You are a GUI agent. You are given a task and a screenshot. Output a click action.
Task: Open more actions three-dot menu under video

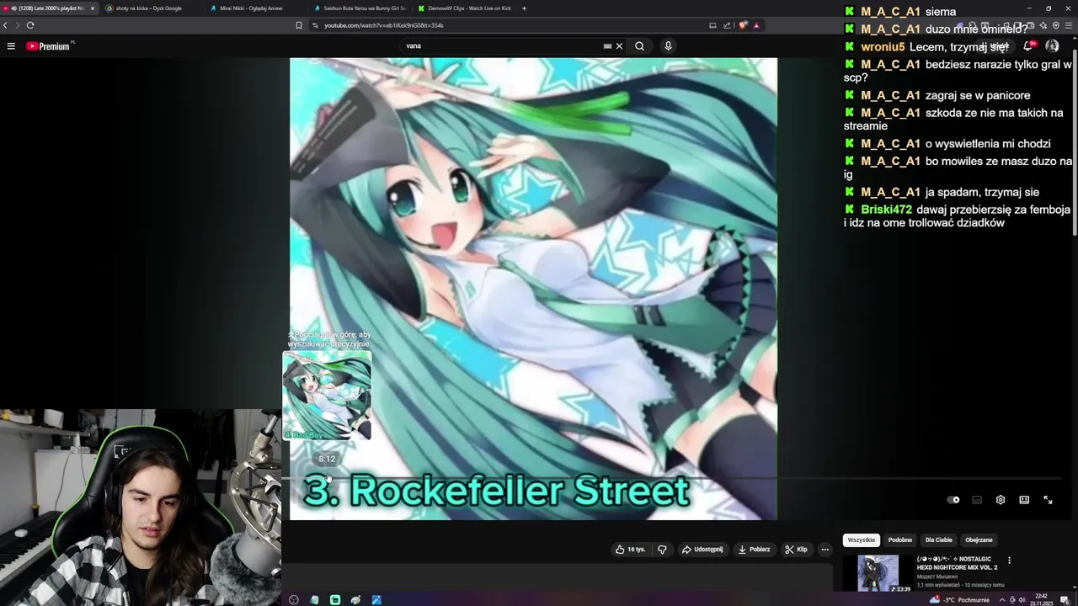point(825,550)
